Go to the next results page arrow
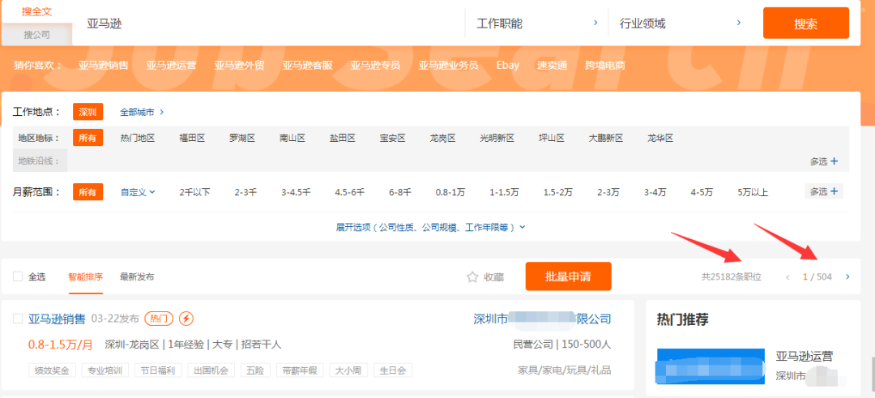Viewport: 875px width, 398px height. coord(848,277)
